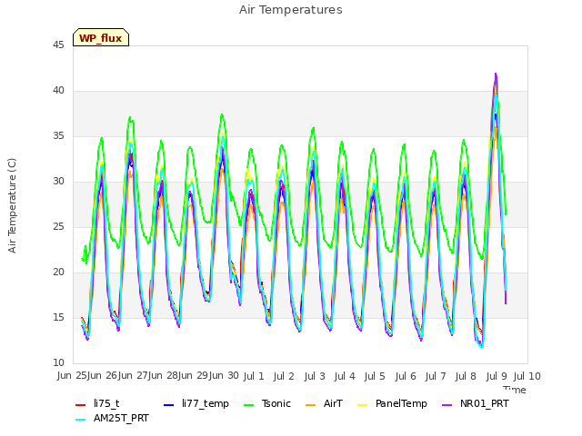The width and height of the screenshot is (582, 436).
Task: Click the Jul 4 x-axis date label
Action: pyautogui.click(x=345, y=376)
